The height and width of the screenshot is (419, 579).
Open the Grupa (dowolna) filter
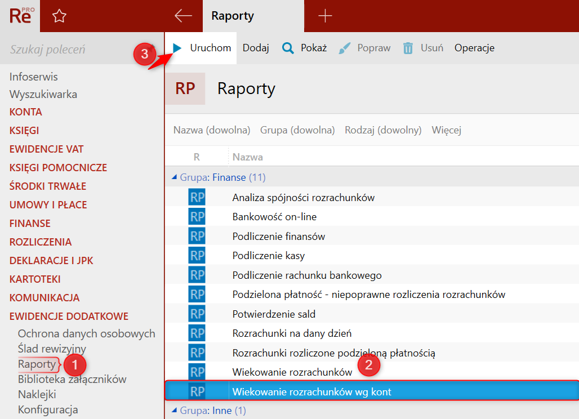point(297,130)
